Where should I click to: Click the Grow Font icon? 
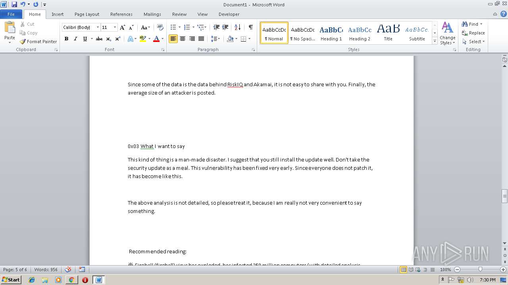[123, 27]
